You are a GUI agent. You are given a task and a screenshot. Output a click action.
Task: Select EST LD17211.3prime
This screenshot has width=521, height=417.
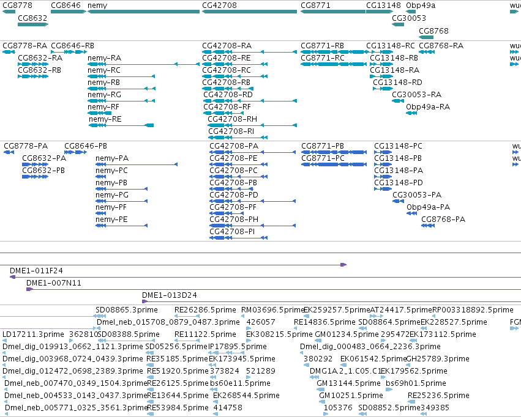click(x=33, y=334)
